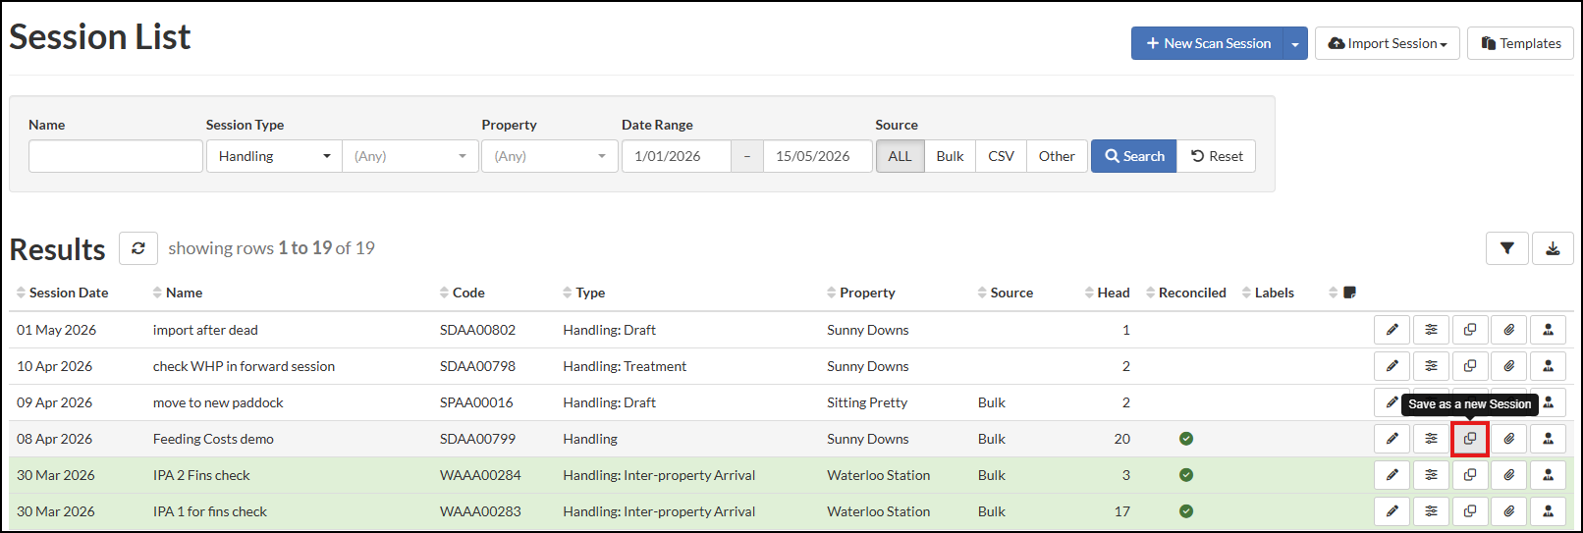Duplicate 'IPA 1 for fins check' session
This screenshot has width=1583, height=533.
point(1470,511)
